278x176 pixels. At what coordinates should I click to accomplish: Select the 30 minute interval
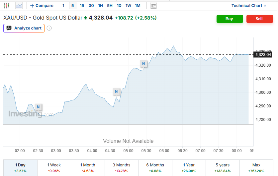(91, 6)
